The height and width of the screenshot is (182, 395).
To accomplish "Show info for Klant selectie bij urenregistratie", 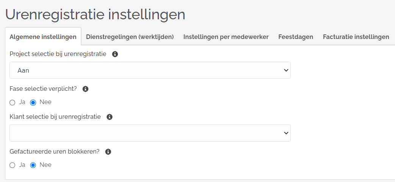I will tap(110, 117).
